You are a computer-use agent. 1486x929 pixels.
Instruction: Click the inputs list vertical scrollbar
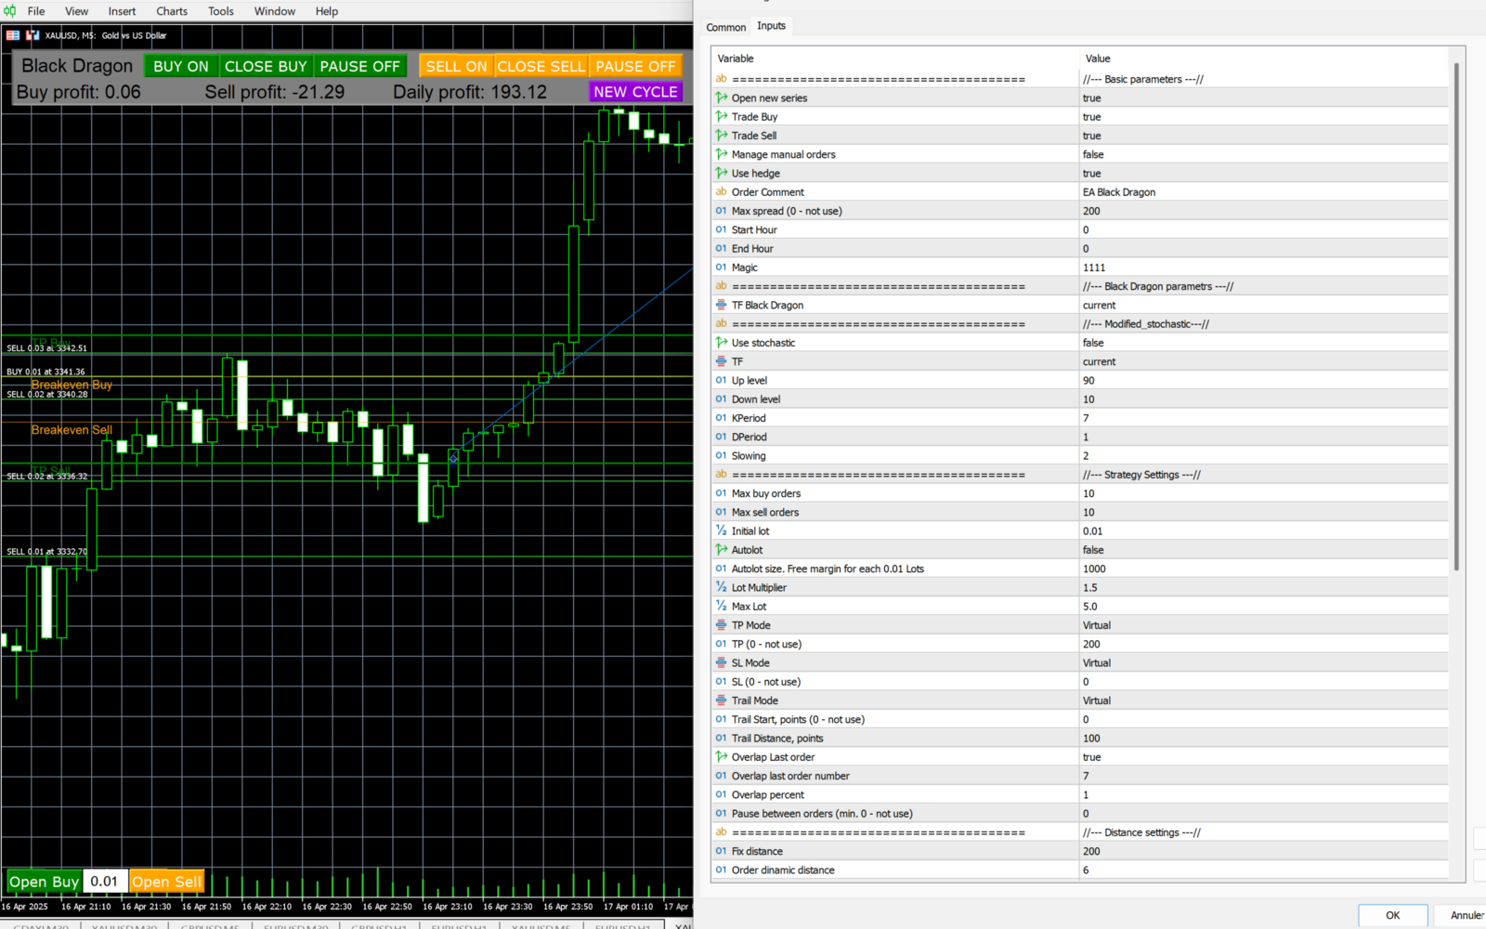(1456, 316)
